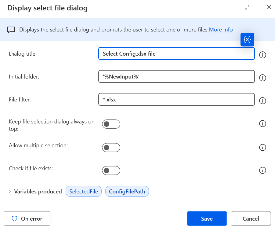The image size is (275, 231).
Task: Show info for File filter field
Action: (262, 101)
